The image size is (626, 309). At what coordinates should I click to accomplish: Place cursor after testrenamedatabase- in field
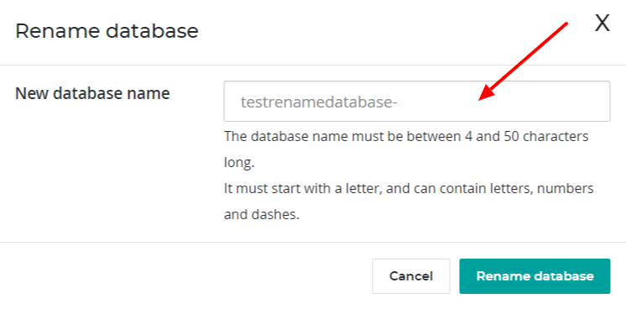(399, 102)
